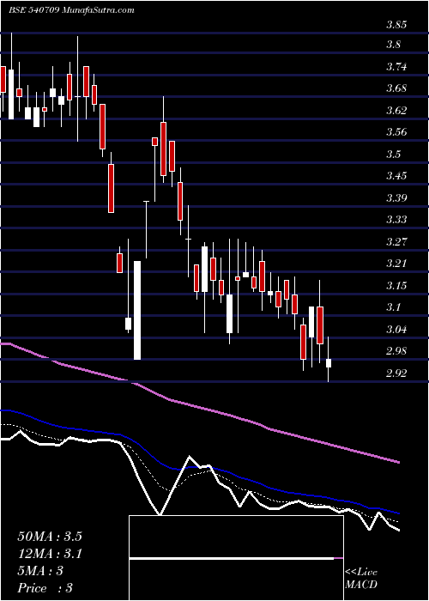Click the 50MA : 3.5 value
Viewport: 429px width, 601px height.
coord(50,537)
